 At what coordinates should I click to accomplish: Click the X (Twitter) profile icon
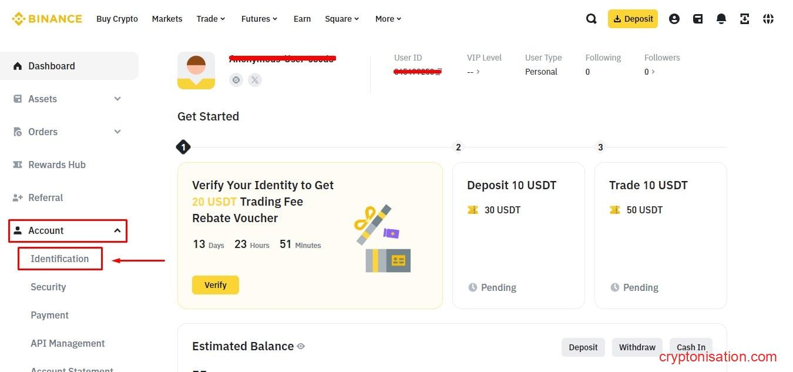pyautogui.click(x=254, y=80)
